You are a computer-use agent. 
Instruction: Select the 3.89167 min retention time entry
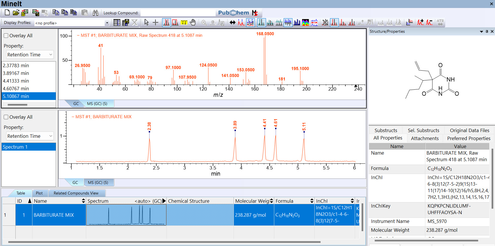click(x=16, y=73)
